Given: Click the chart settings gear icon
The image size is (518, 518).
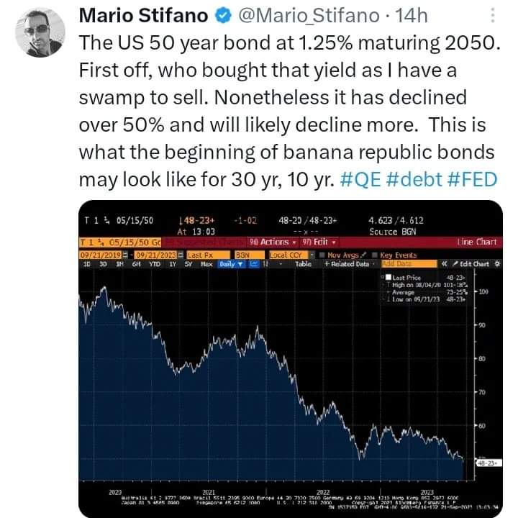Looking at the screenshot, I should pos(497,264).
